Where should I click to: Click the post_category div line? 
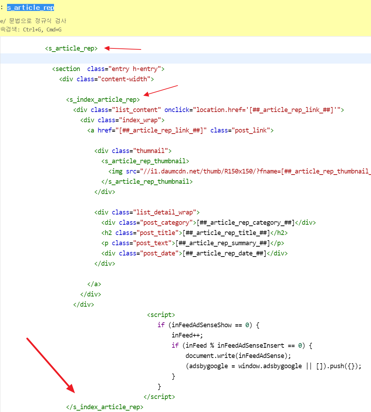(x=209, y=223)
